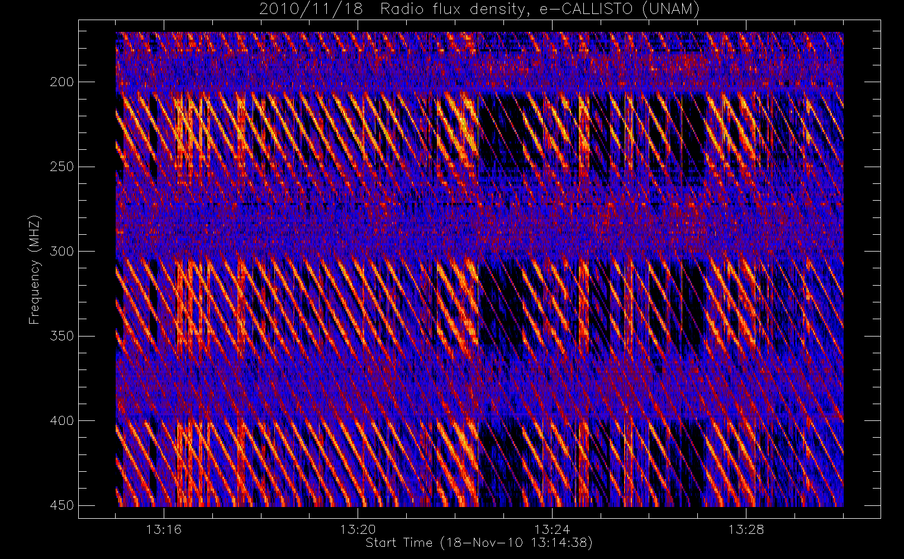Click the 13:24 time tick label
This screenshot has width=904, height=559.
tap(552, 529)
